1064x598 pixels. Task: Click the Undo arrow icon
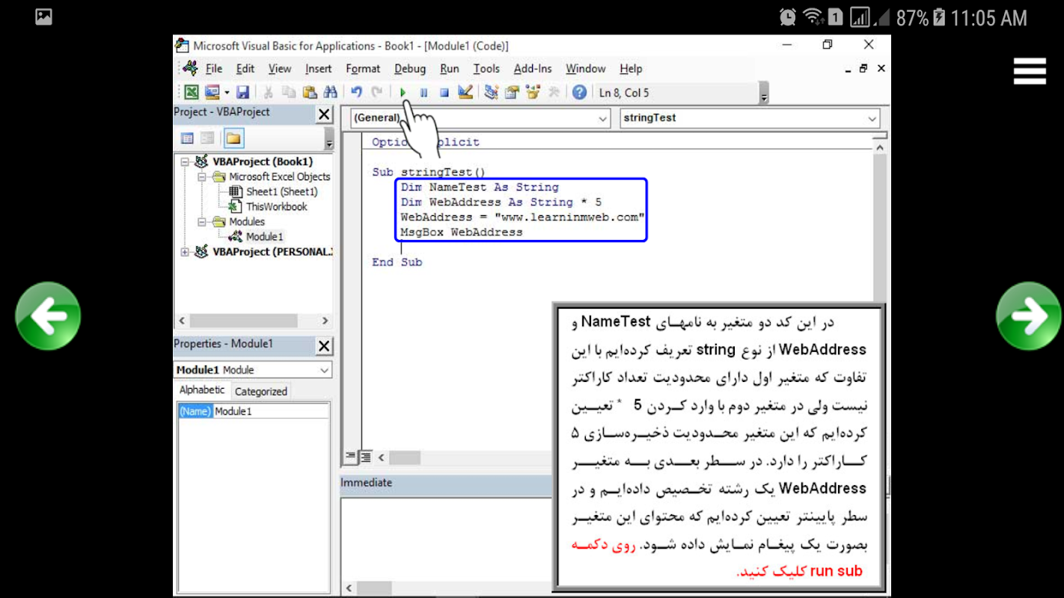click(356, 93)
